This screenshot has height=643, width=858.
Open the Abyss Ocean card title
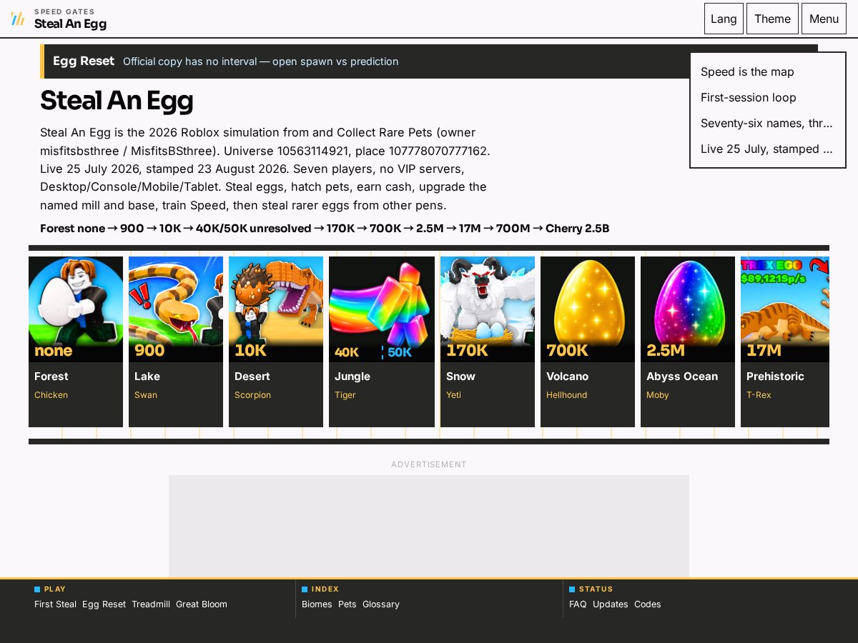(682, 377)
